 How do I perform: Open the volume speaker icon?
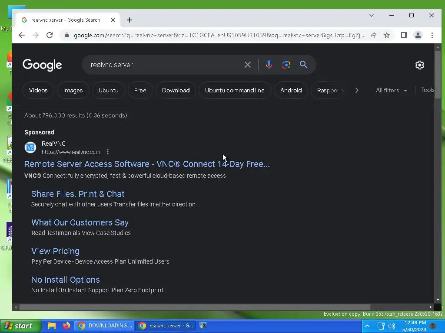(x=392, y=326)
